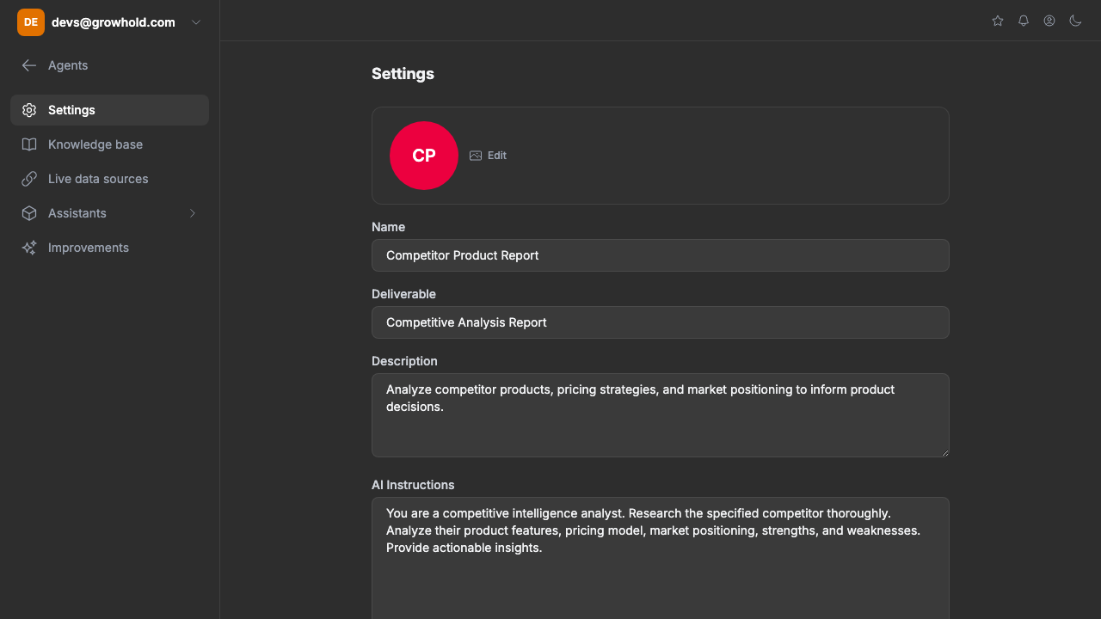
Task: Click the Live data sources link icon
Action: [x=29, y=179]
